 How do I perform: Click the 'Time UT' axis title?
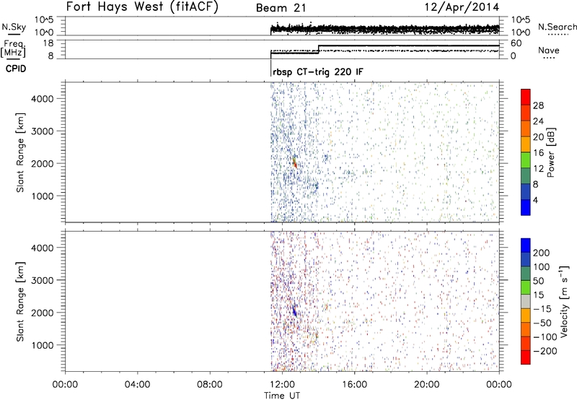(x=282, y=396)
